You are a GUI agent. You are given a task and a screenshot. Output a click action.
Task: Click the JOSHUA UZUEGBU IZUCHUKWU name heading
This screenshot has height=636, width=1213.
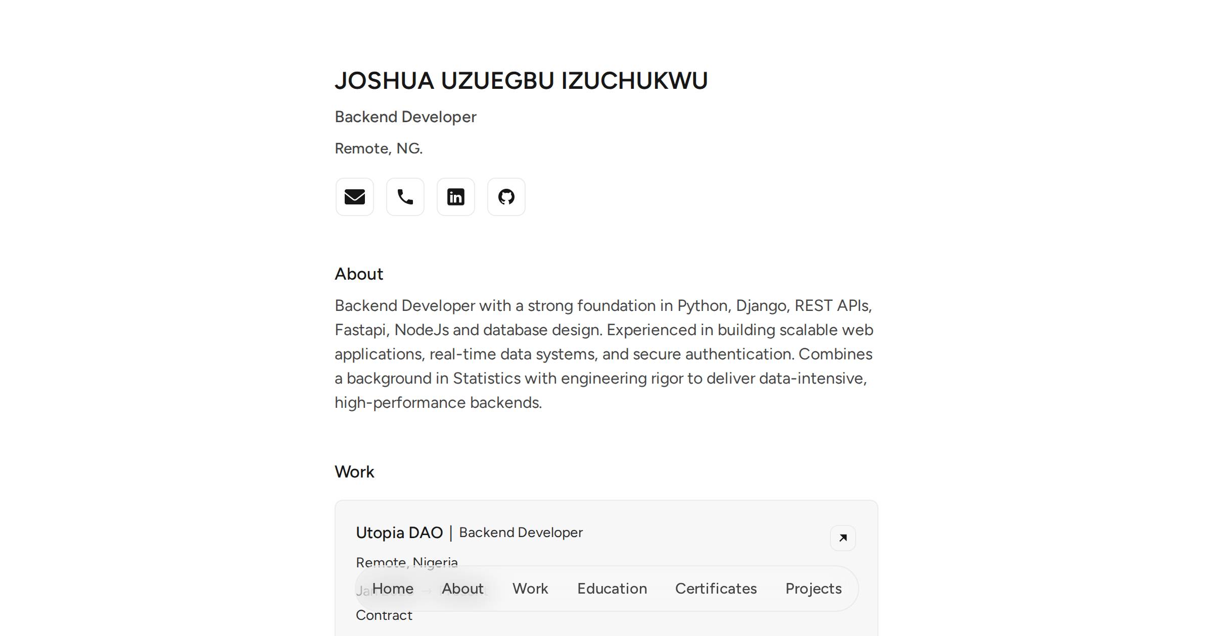[x=522, y=80]
